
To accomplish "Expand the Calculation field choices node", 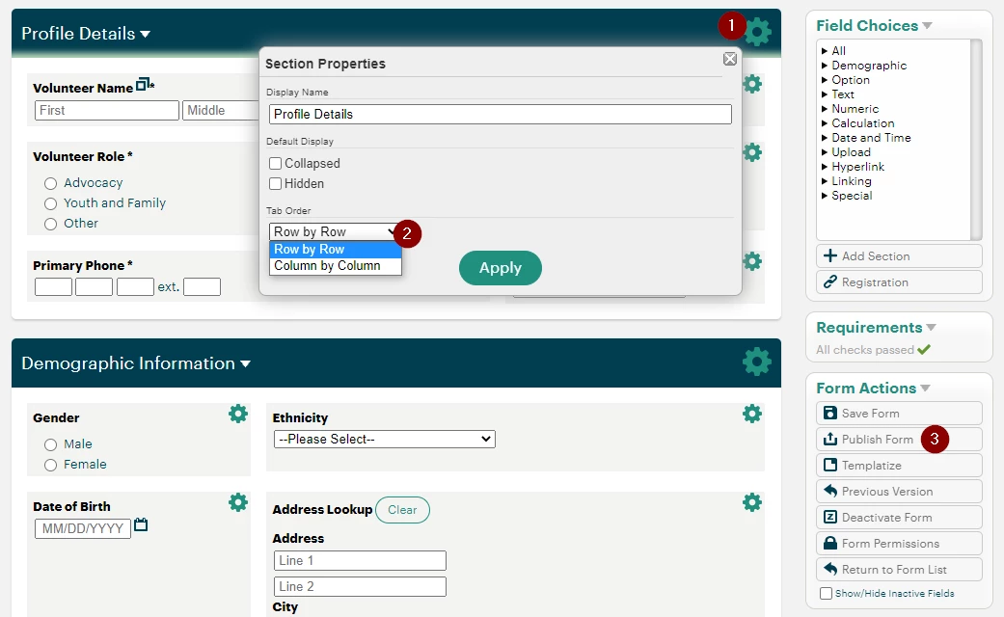I will click(825, 122).
